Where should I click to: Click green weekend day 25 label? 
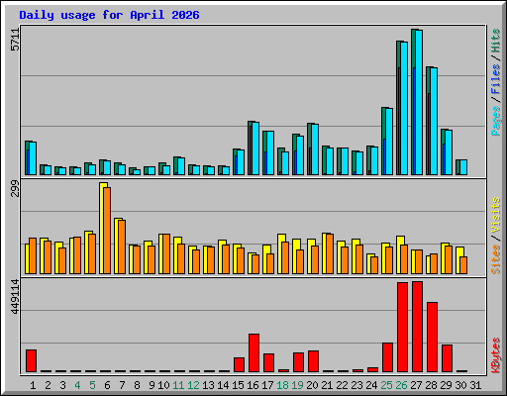386,385
